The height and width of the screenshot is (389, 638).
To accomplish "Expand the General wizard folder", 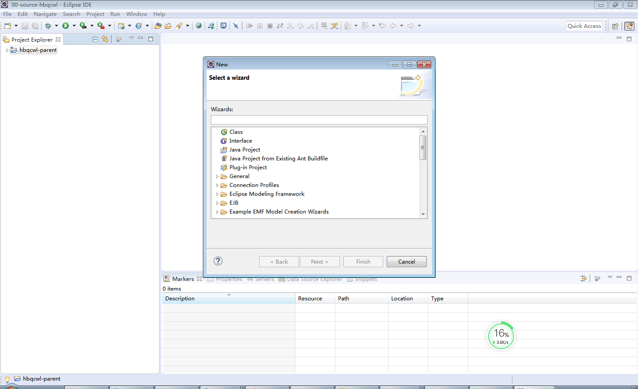I will click(217, 176).
